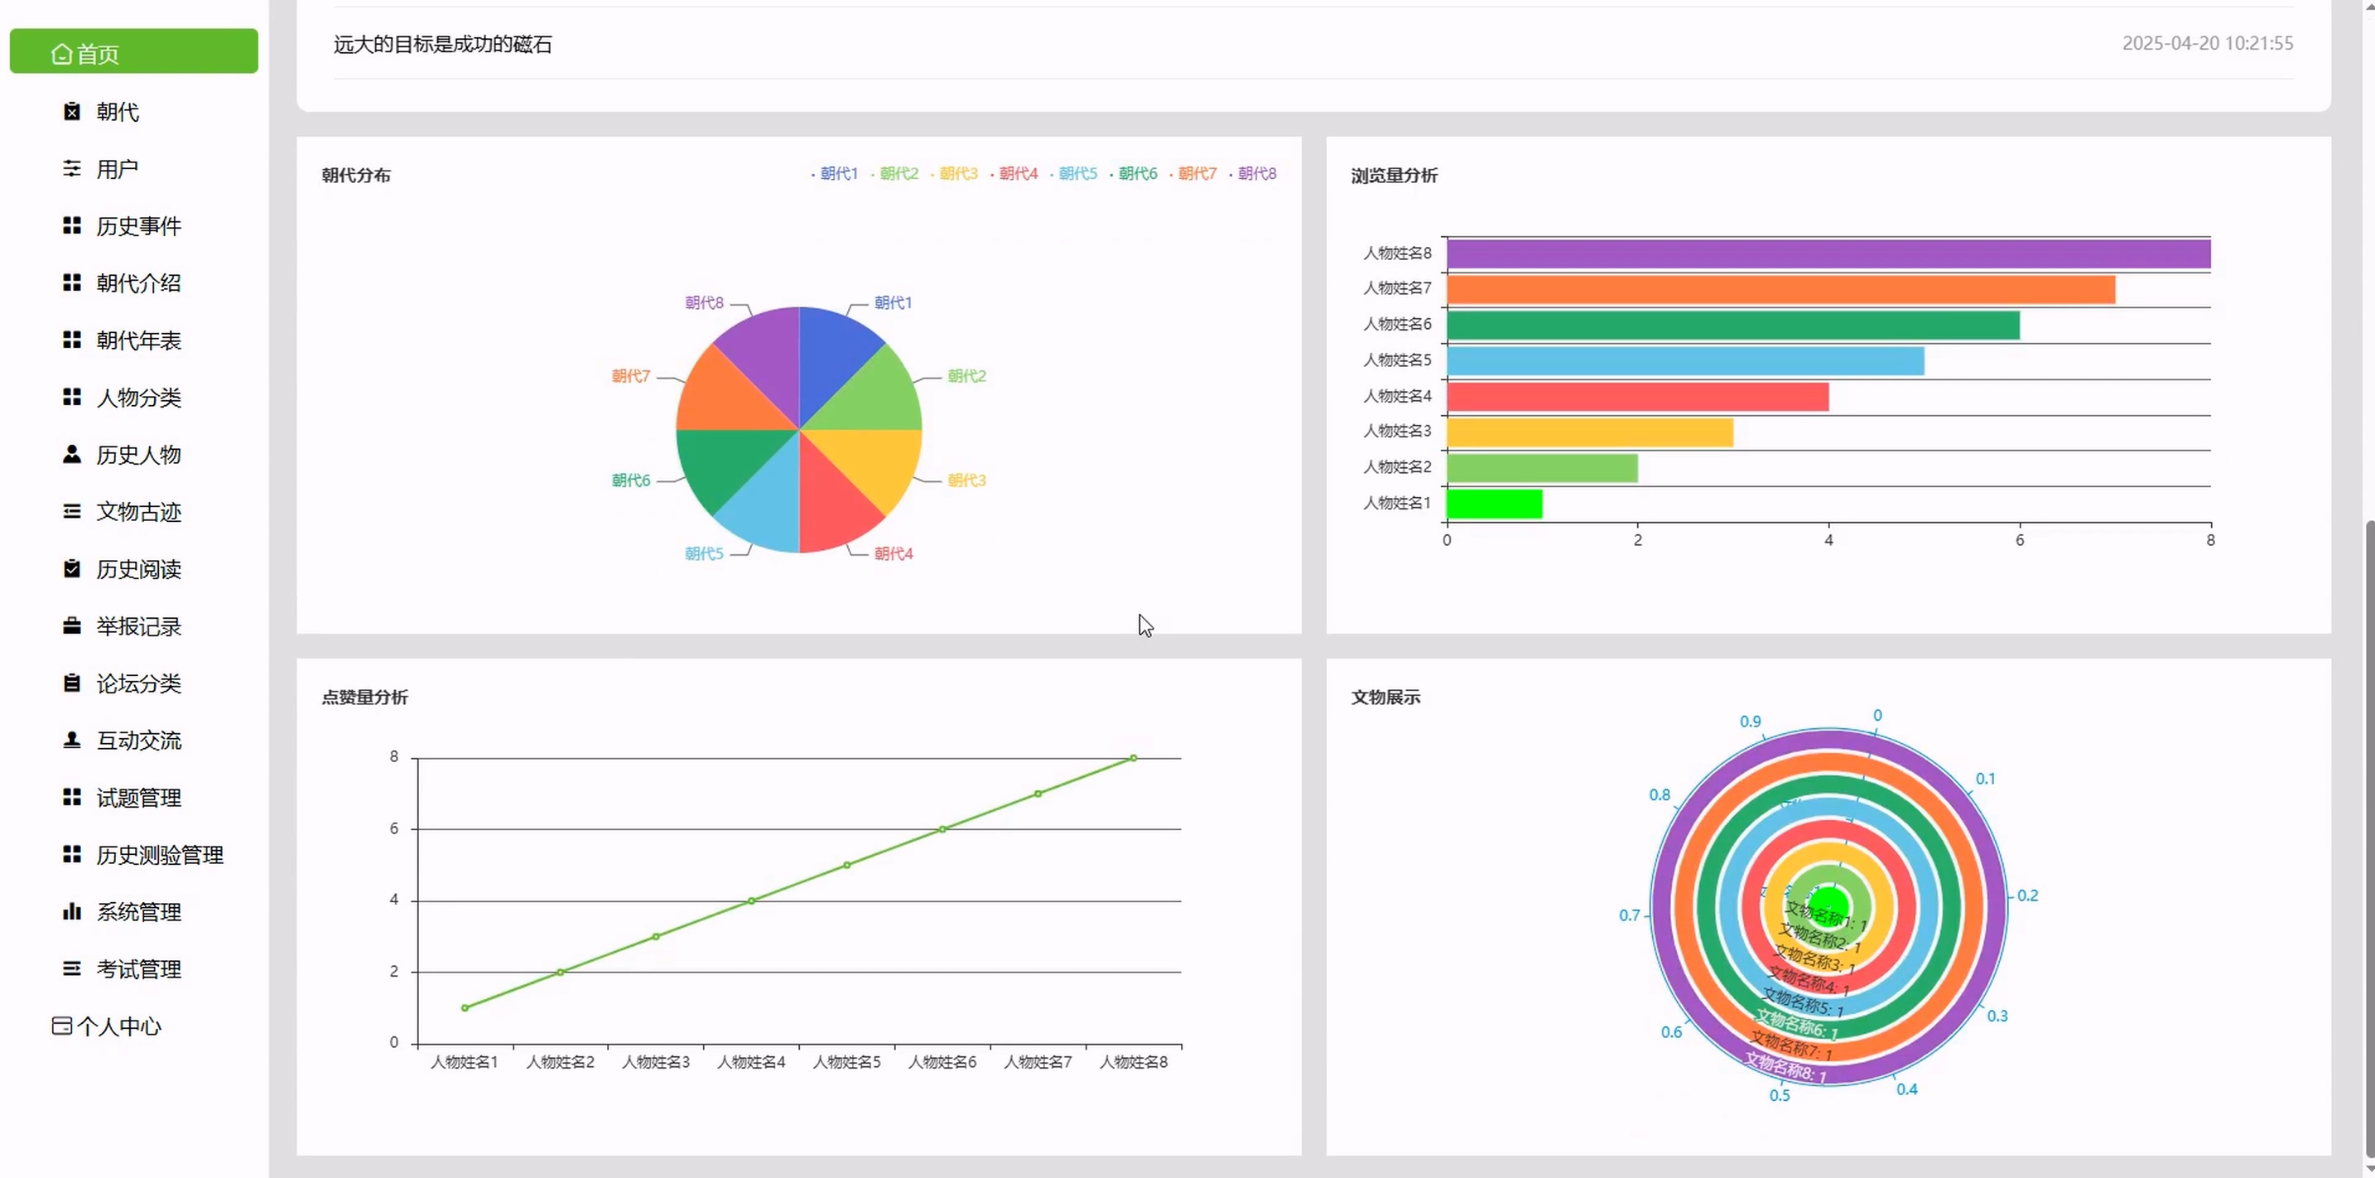
Task: Click the person icon next to 历史人物
Action: pos(72,454)
